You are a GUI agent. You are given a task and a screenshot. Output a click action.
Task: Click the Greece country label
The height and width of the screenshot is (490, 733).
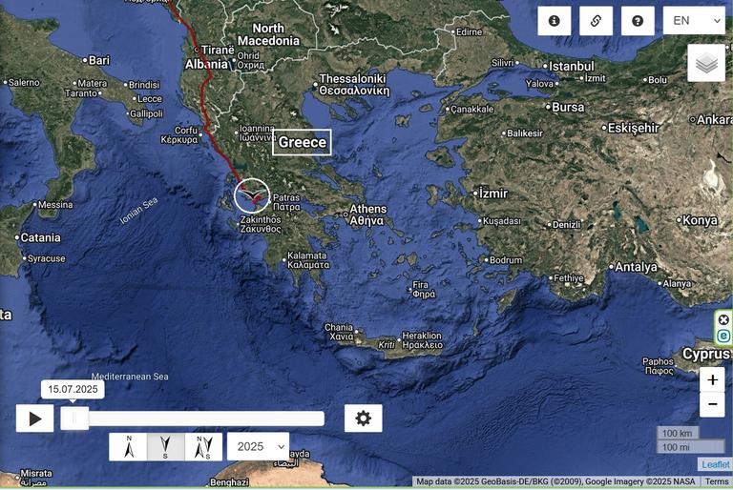pos(302,142)
